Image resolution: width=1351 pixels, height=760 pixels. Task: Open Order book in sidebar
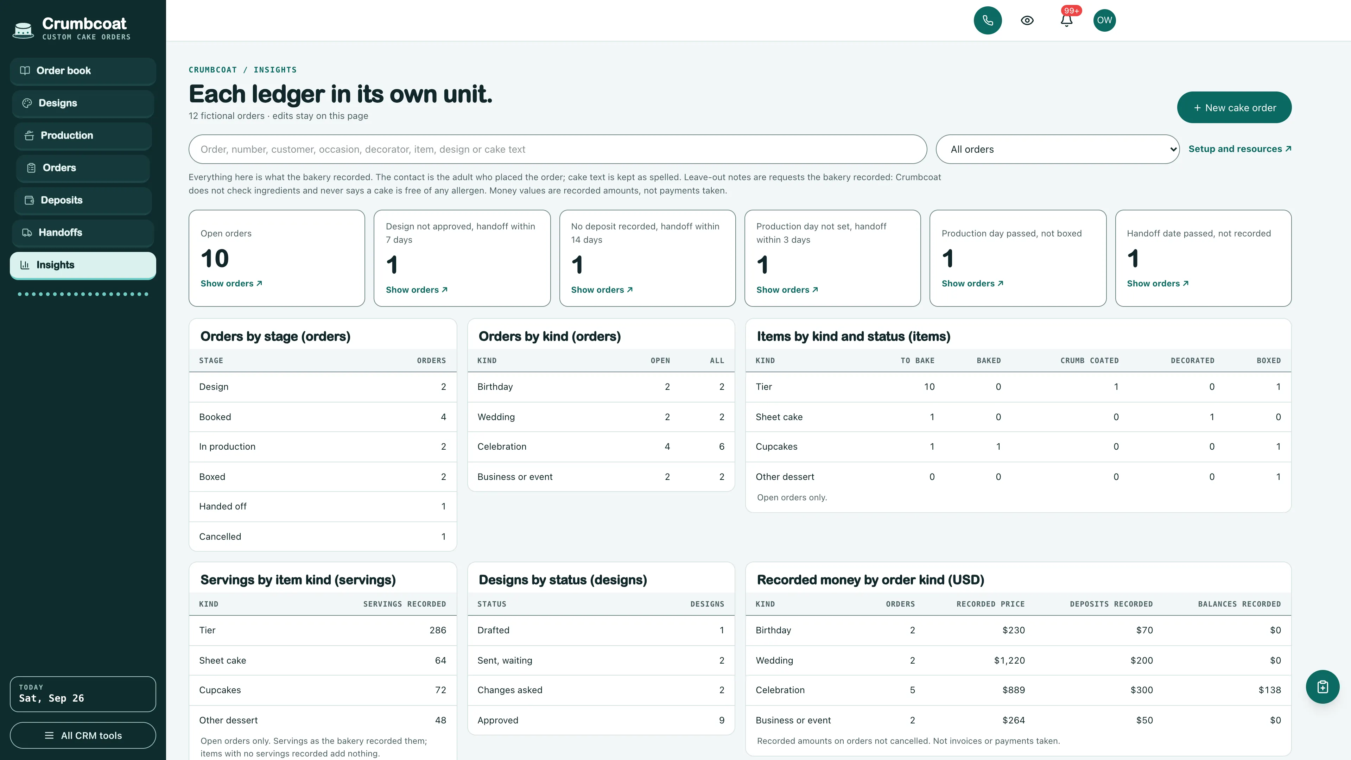[83, 71]
